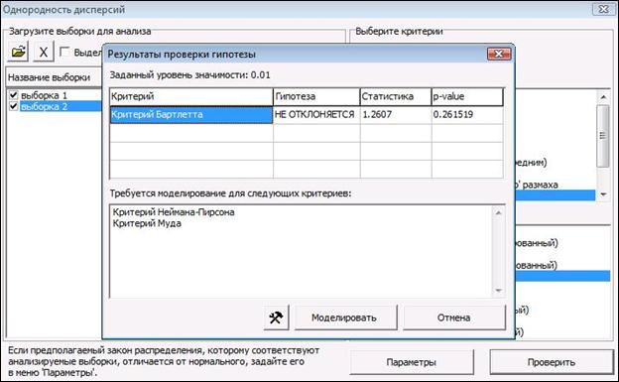Image resolution: width=619 pixels, height=382 pixels.
Task: Click the p-value 0.261519 cell
Action: coord(467,114)
